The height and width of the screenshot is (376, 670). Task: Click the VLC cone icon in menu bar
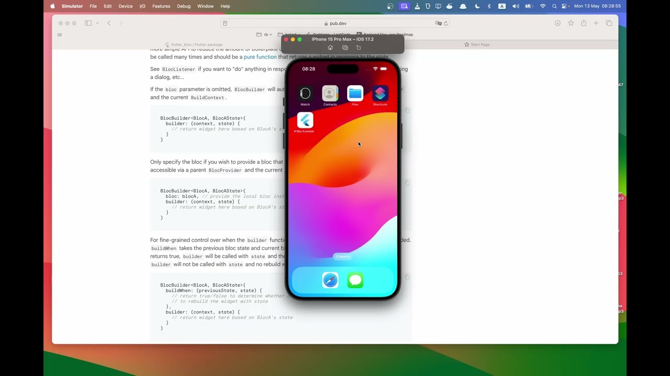[x=417, y=6]
